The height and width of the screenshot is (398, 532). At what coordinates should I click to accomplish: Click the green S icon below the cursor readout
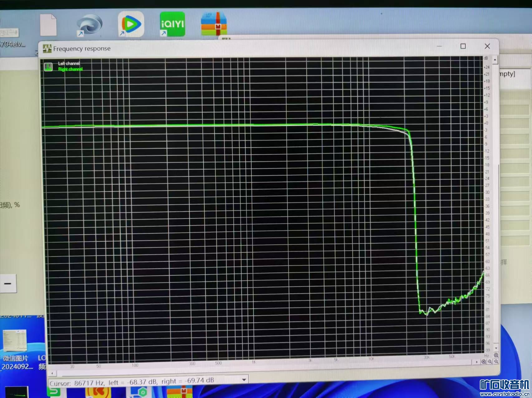(x=54, y=392)
